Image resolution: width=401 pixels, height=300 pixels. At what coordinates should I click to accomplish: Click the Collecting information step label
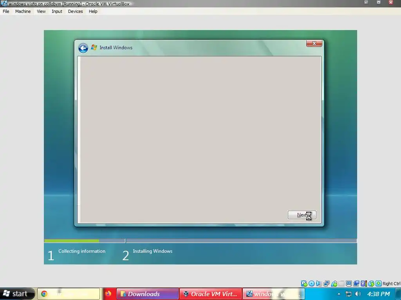(82, 251)
